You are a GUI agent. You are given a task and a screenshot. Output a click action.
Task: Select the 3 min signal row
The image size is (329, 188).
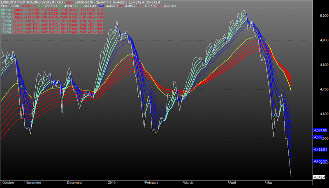[x=52, y=25]
